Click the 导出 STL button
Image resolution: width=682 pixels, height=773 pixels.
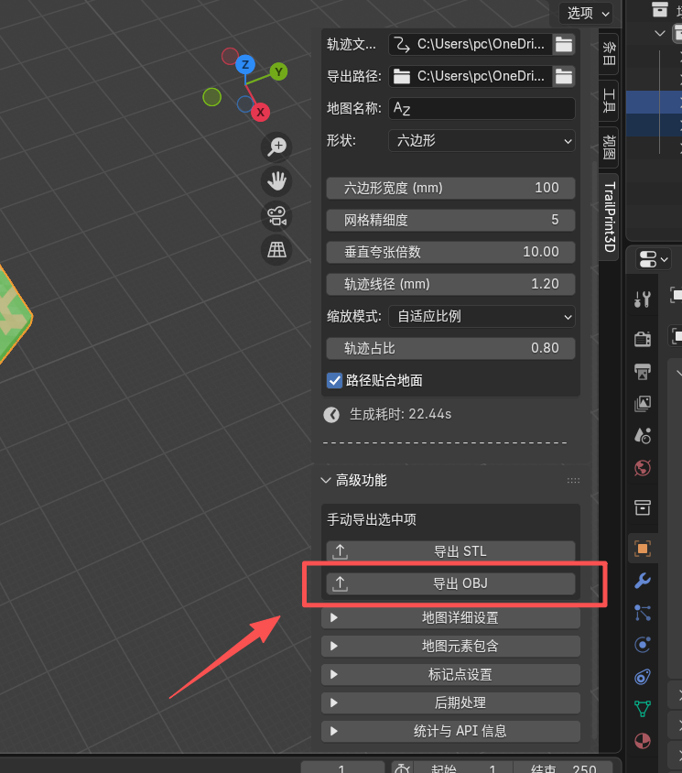450,551
